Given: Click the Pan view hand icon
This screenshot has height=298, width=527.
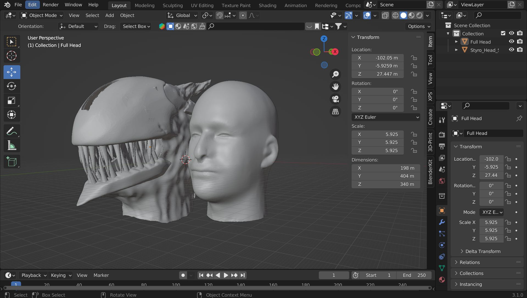Looking at the screenshot, I should pyautogui.click(x=335, y=87).
